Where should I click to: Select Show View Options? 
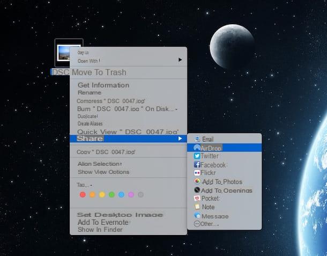click(103, 172)
